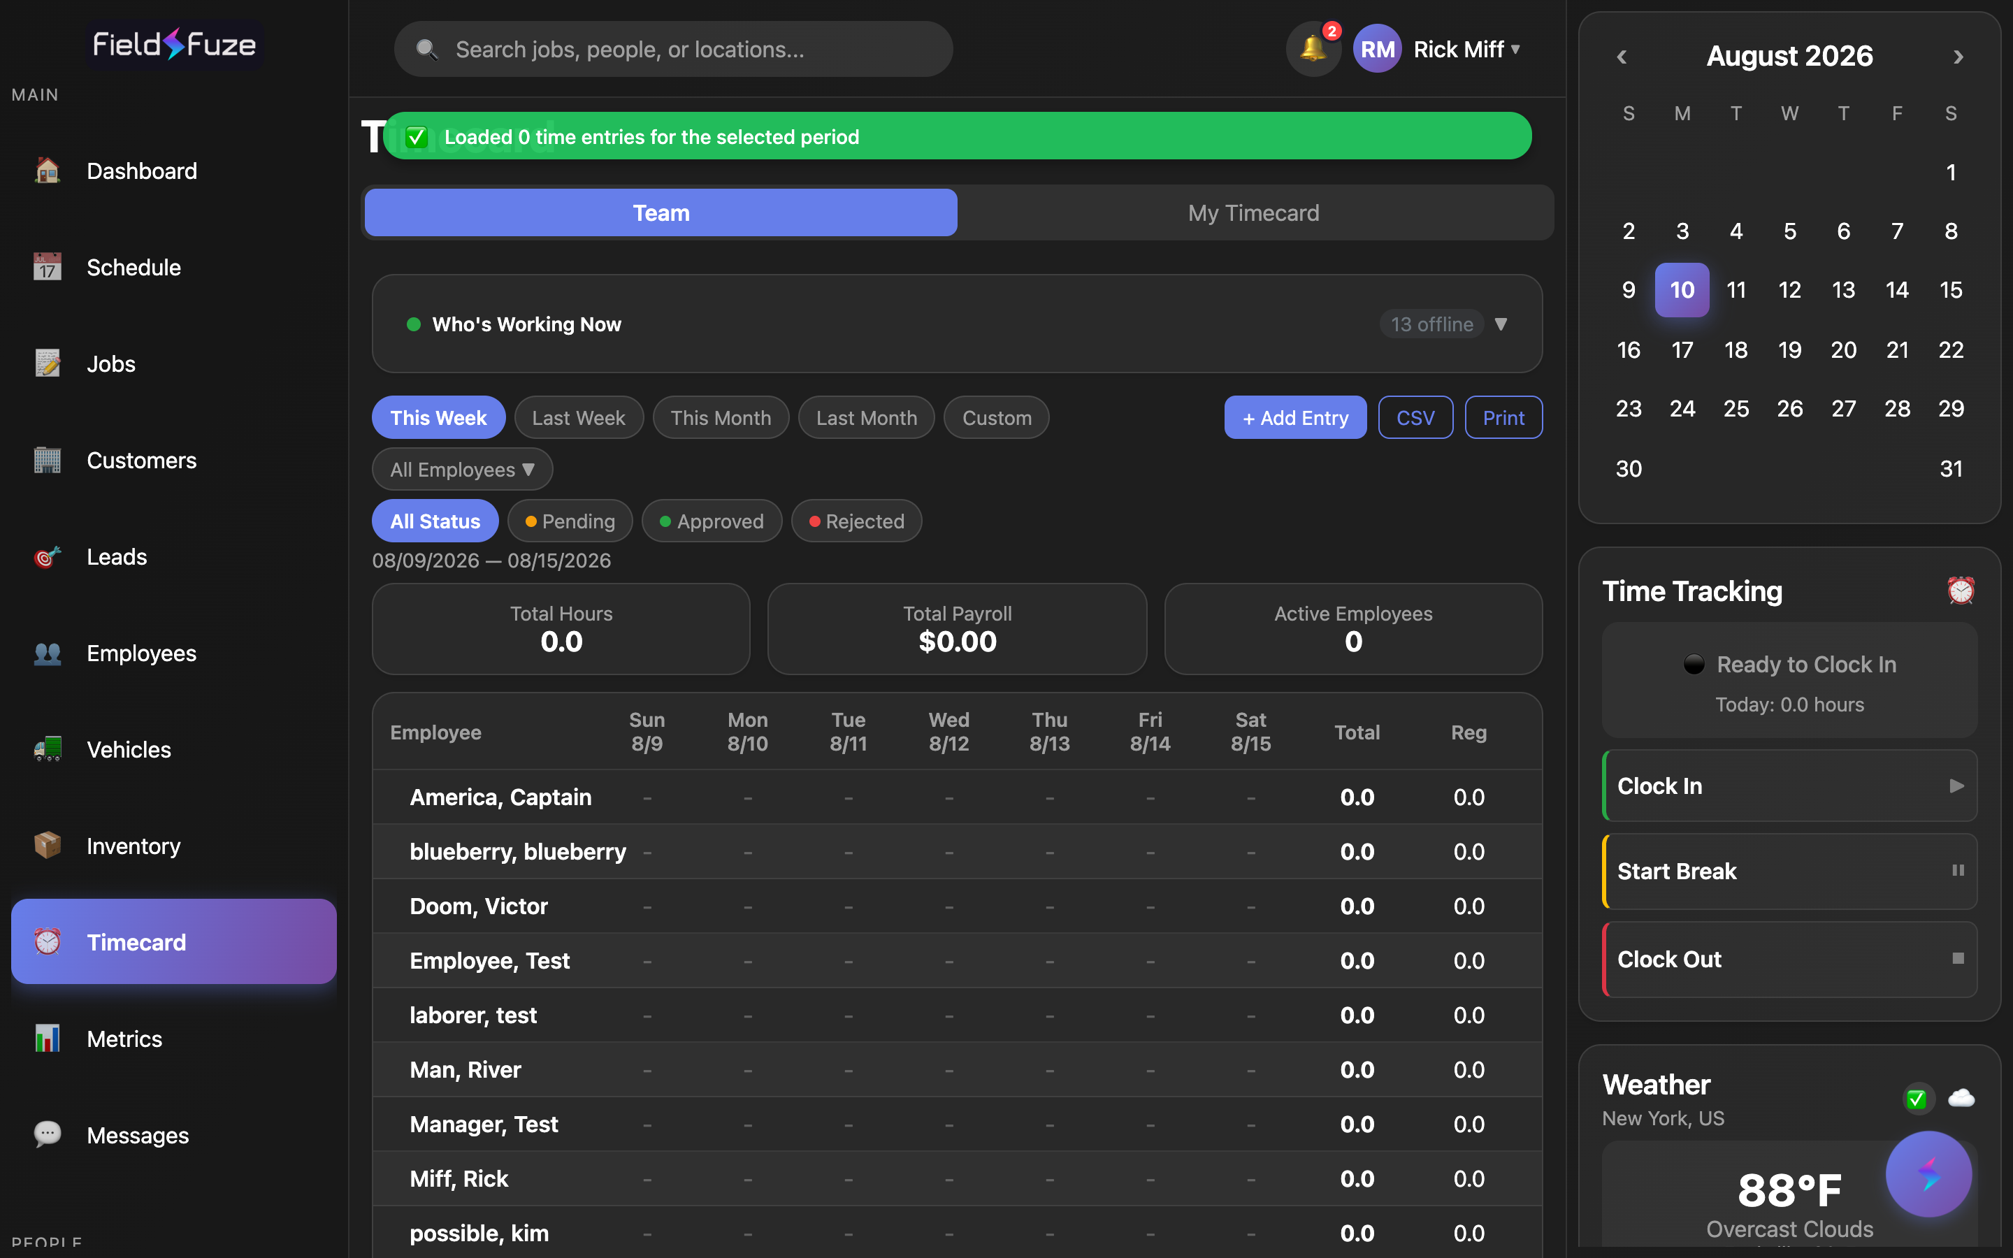Click the Clock In button
The height and width of the screenshot is (1258, 2013).
pos(1789,786)
